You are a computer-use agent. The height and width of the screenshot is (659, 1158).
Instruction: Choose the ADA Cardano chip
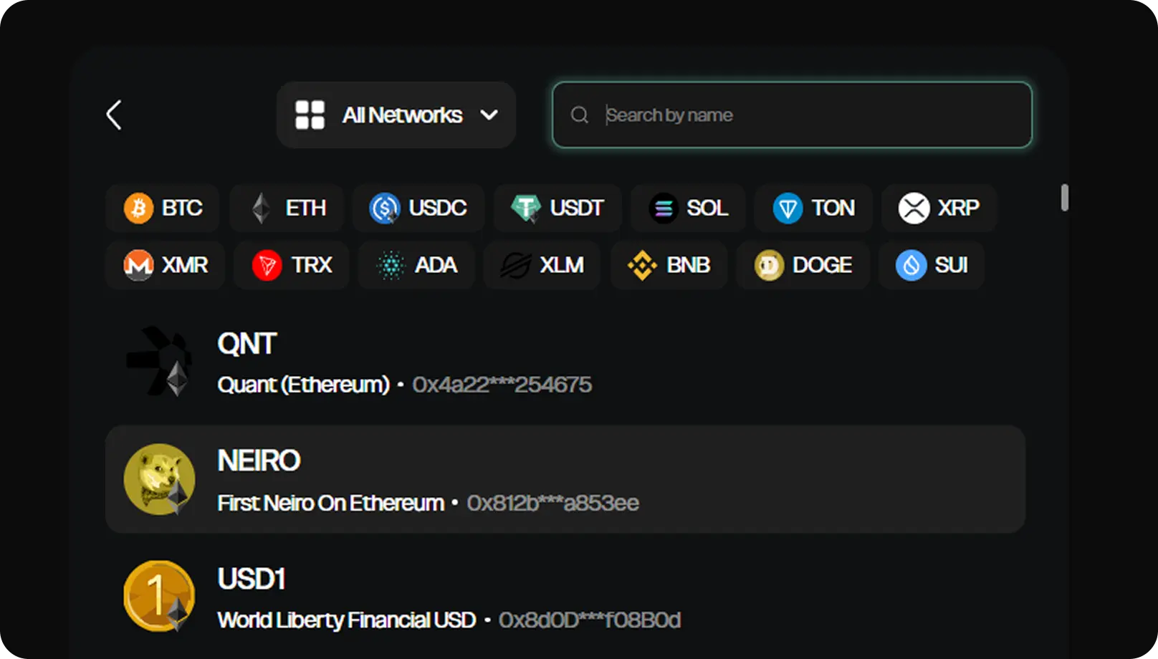[416, 265]
